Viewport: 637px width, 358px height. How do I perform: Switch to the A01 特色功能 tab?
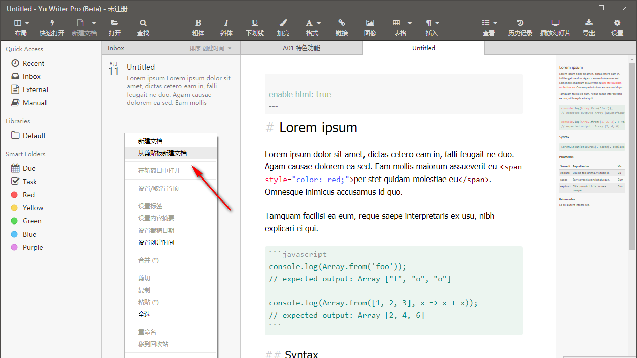coord(301,48)
